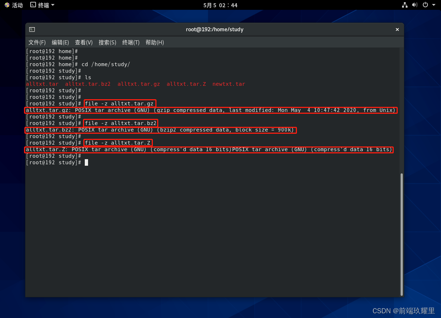Viewport: 441px width, 318px height.
Task: Click the 'file -z alltxt.tar.Z' command
Action: (118, 143)
